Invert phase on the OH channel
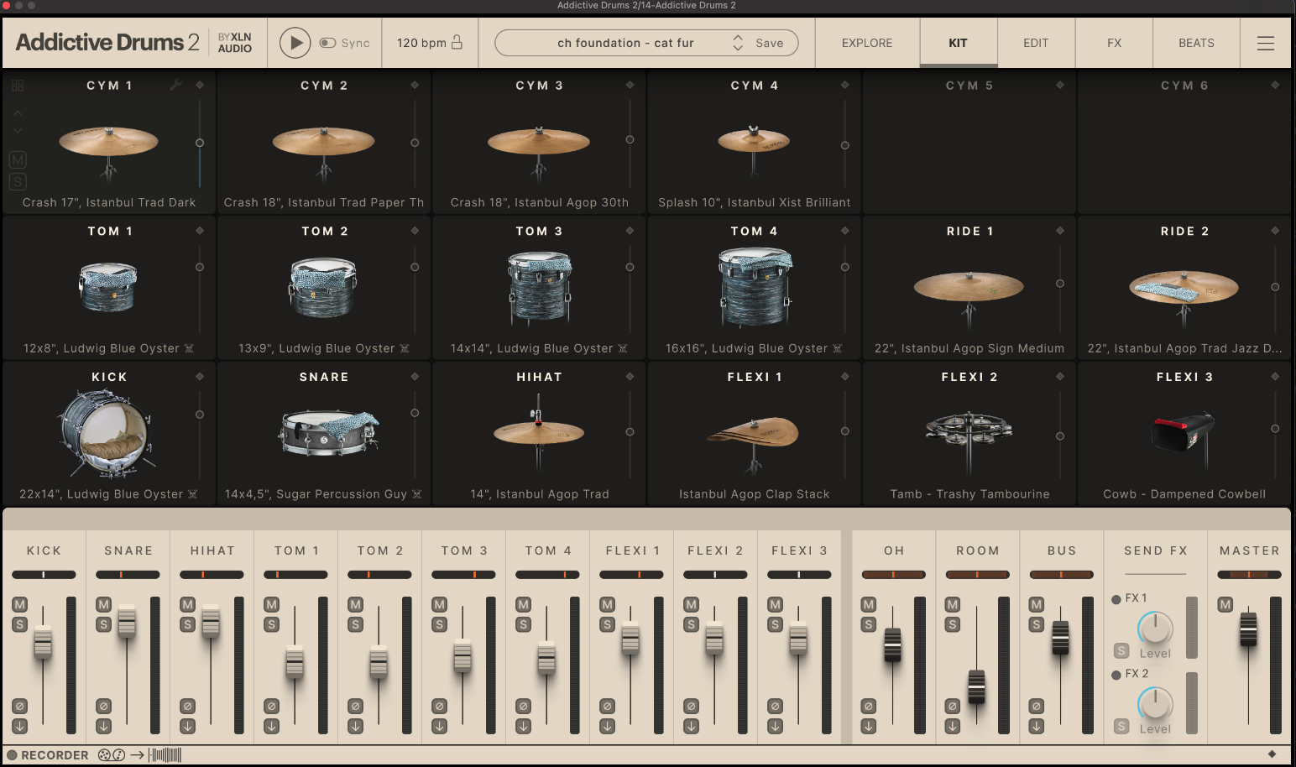Viewport: 1296px width, 767px height. (x=868, y=707)
